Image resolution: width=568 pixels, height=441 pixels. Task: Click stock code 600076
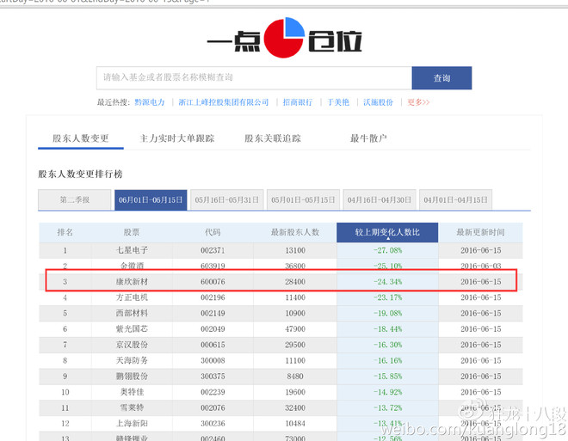[213, 282]
